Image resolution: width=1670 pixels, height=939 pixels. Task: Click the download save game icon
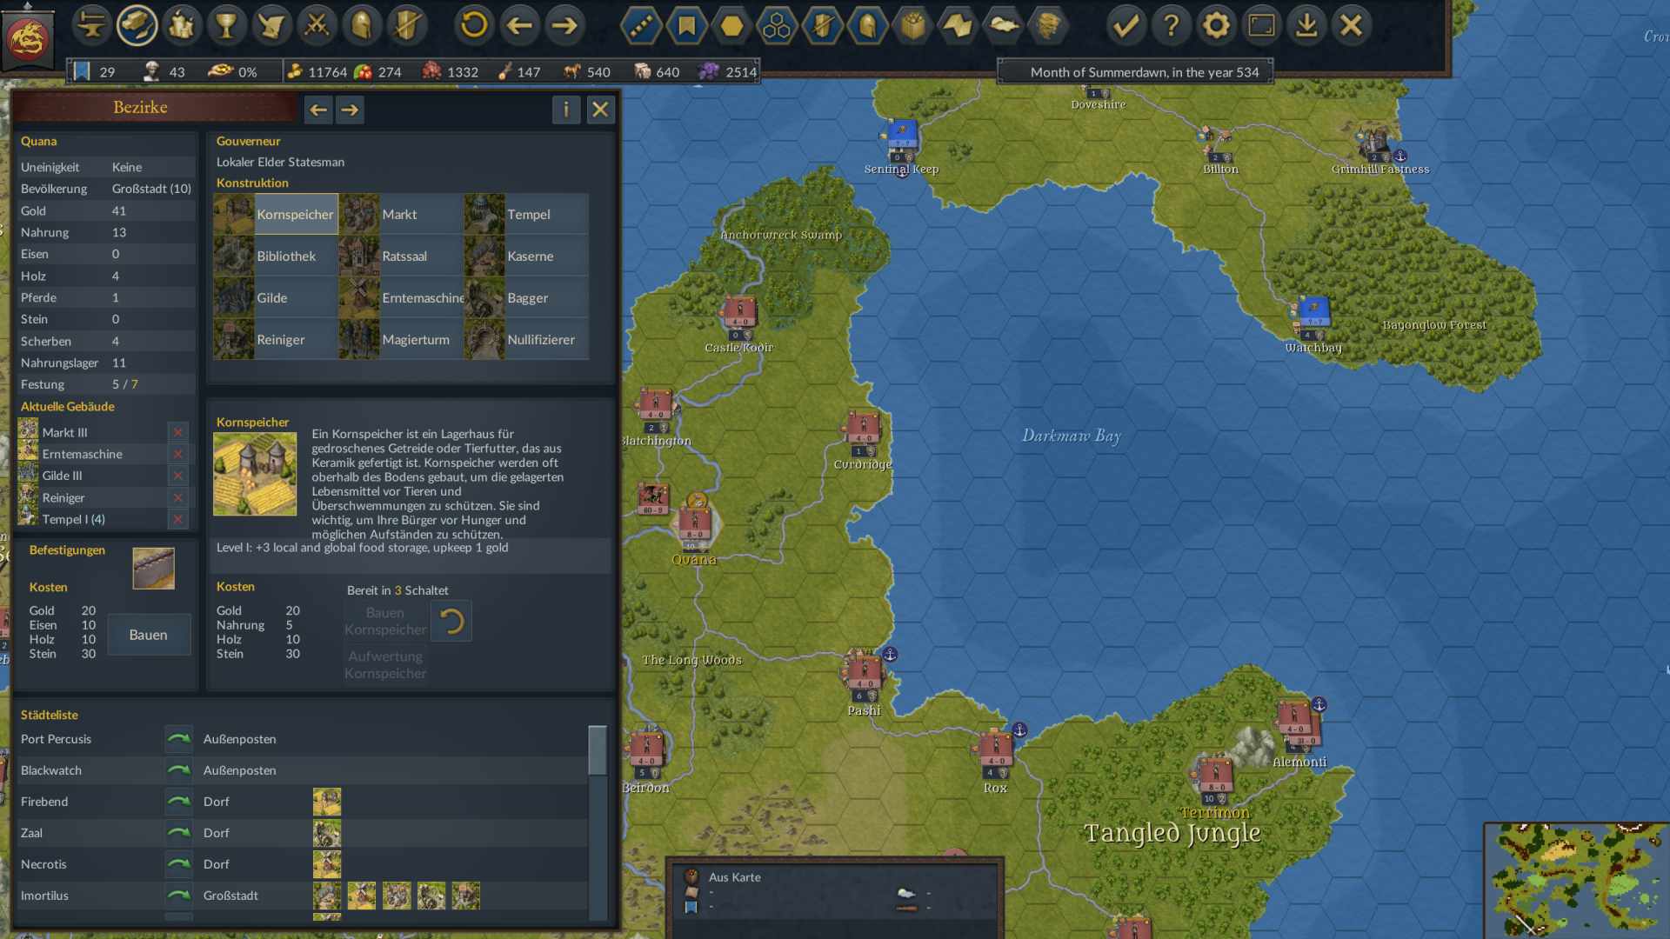pyautogui.click(x=1306, y=25)
